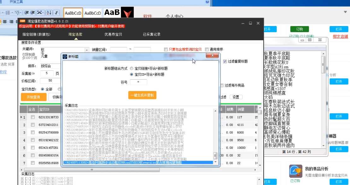The height and width of the screenshot is (185, 350).
Task: Open the 软件 tab
Action: click(x=148, y=16)
